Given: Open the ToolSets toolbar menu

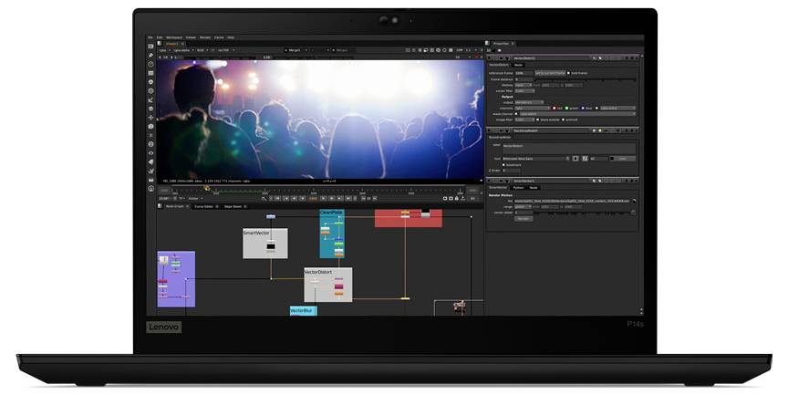Looking at the screenshot, I should pyautogui.click(x=150, y=171).
